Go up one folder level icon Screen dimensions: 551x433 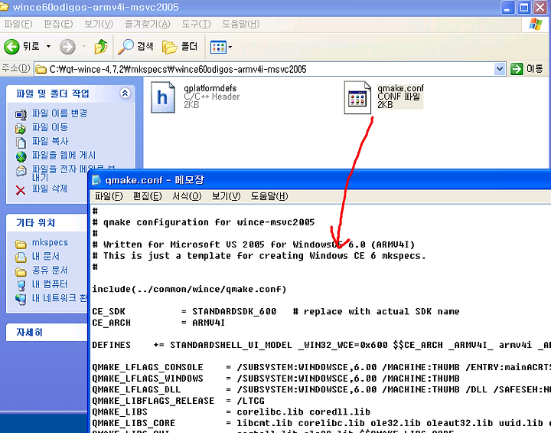101,47
